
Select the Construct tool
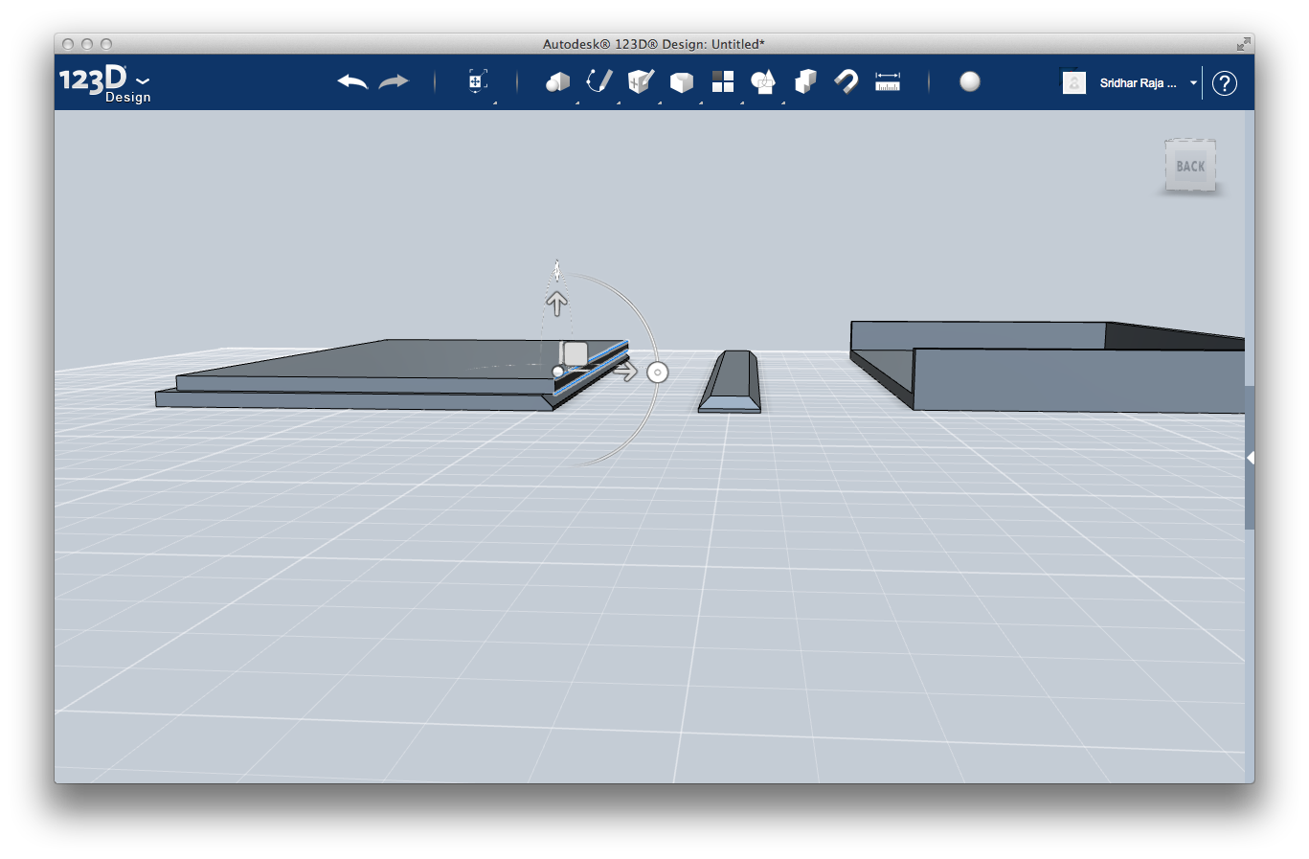pyautogui.click(x=640, y=82)
